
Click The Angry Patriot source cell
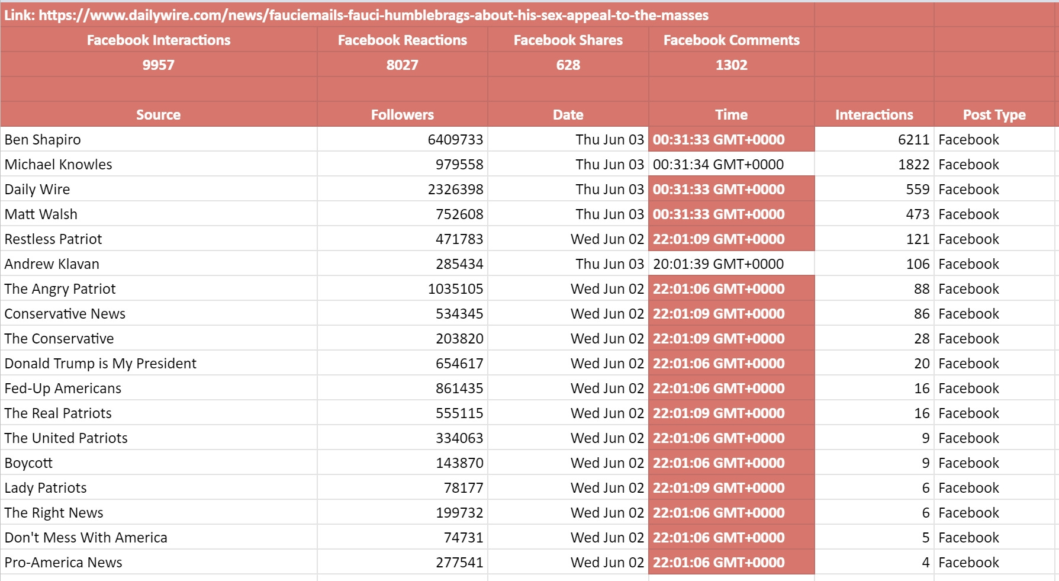pos(159,288)
